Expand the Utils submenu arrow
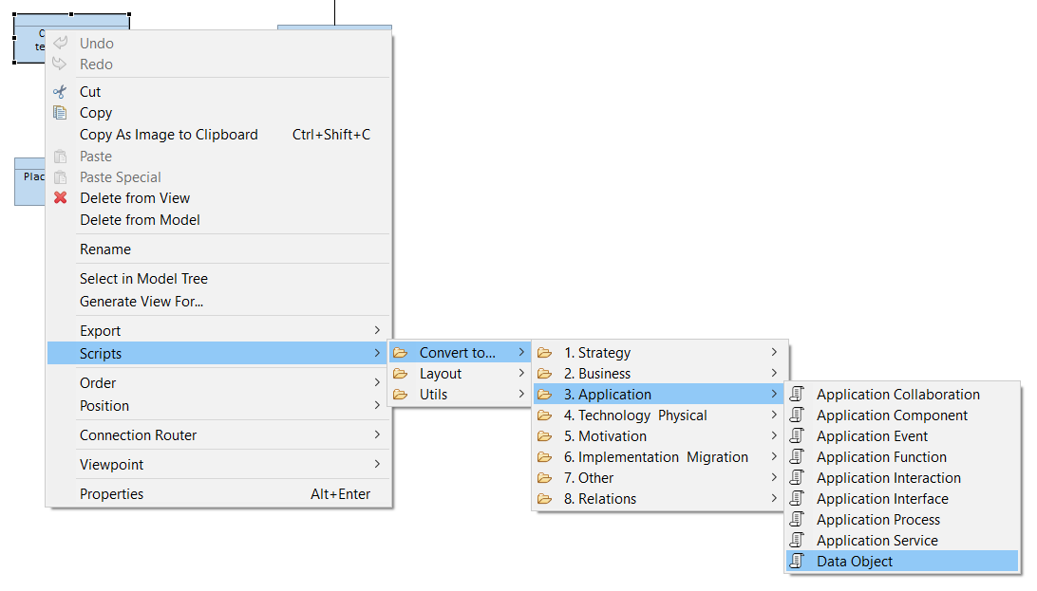The width and height of the screenshot is (1037, 591). (521, 395)
